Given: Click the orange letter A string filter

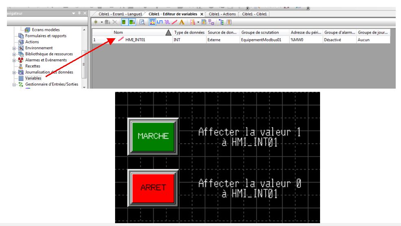Looking at the screenshot, I should click(x=181, y=22).
